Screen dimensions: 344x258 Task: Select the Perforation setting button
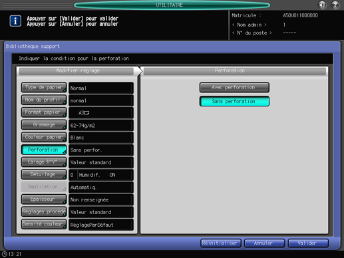pos(44,150)
